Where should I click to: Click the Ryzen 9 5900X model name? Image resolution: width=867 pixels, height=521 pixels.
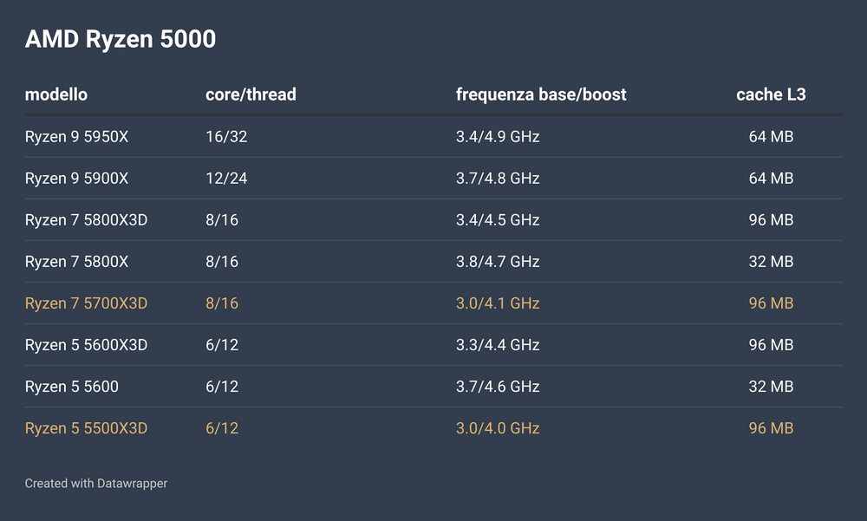(x=77, y=179)
